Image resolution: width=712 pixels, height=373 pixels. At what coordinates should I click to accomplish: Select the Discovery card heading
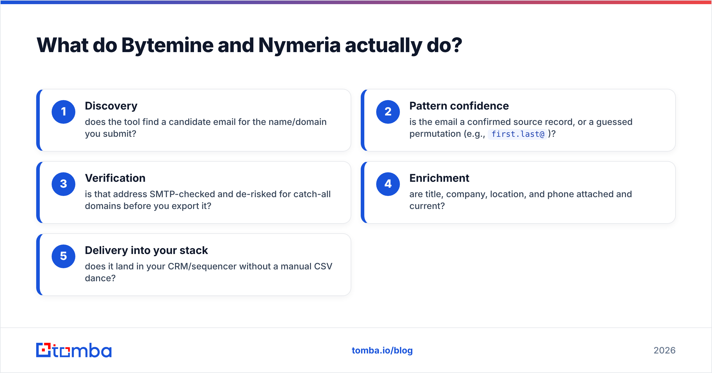[111, 106]
